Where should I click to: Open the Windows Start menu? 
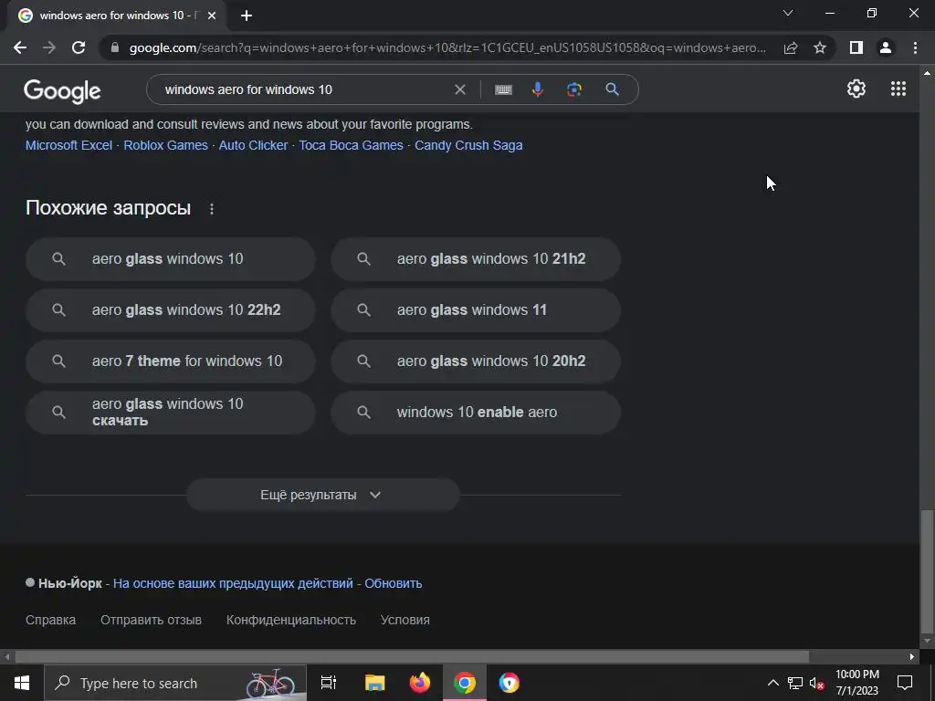coord(22,683)
